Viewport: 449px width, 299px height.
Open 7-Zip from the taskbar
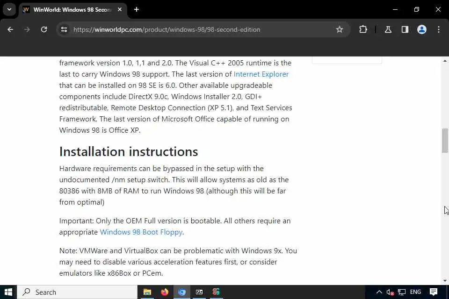[199, 292]
